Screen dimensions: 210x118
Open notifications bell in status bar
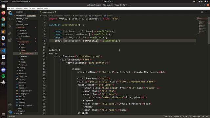pos(207,117)
